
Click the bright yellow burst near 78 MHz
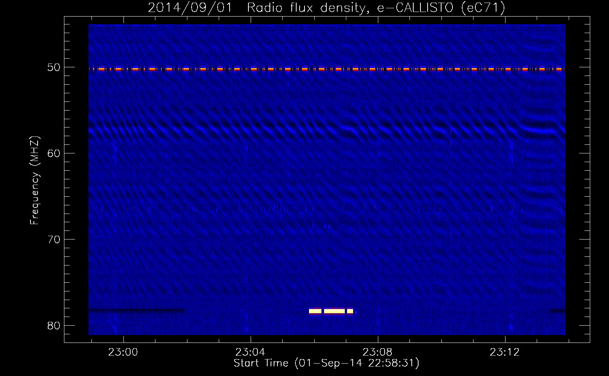pos(331,311)
